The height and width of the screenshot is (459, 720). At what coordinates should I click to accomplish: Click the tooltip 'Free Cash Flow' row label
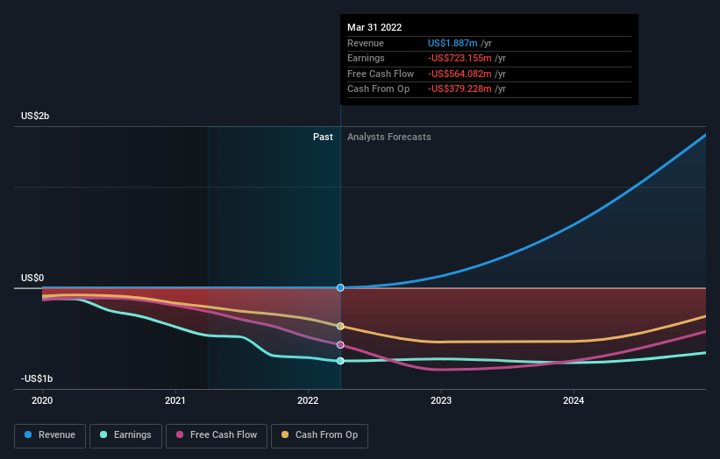point(381,74)
